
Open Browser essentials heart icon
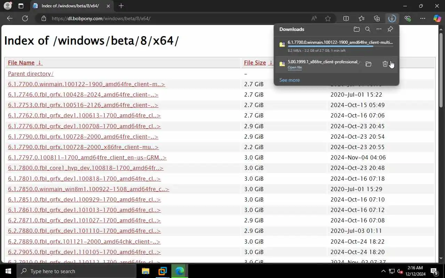click(x=407, y=18)
